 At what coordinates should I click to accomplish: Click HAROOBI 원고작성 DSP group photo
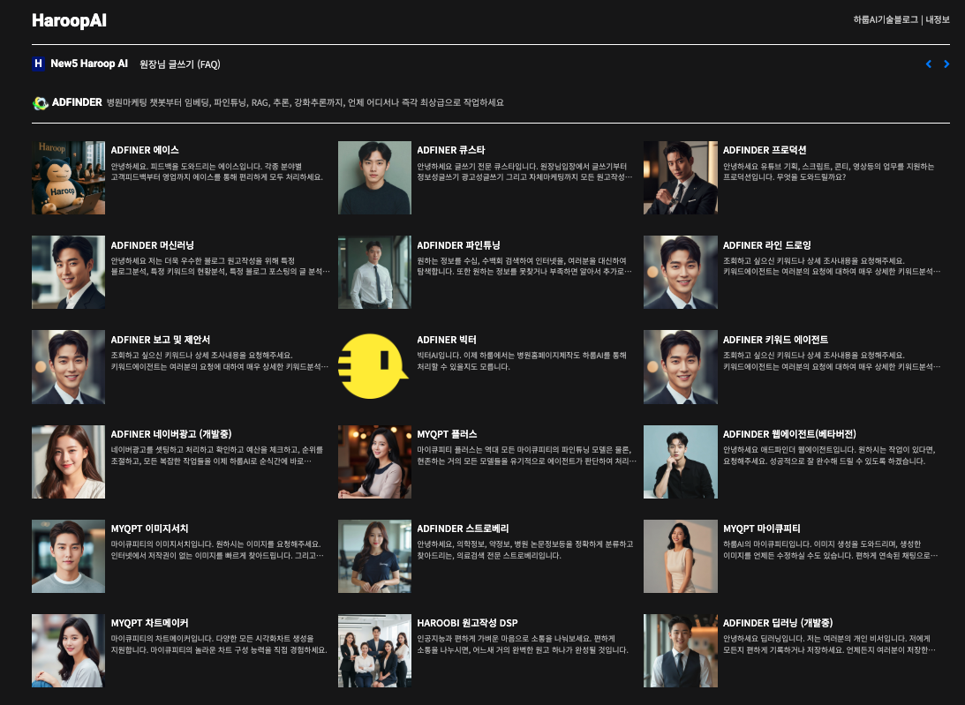(374, 650)
